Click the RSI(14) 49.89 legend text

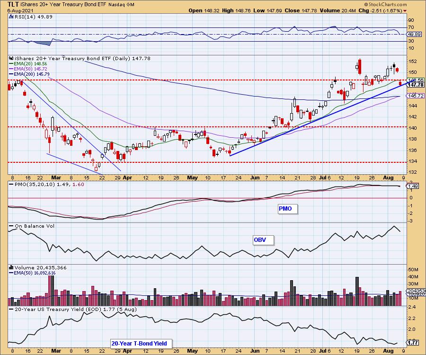[x=34, y=17]
